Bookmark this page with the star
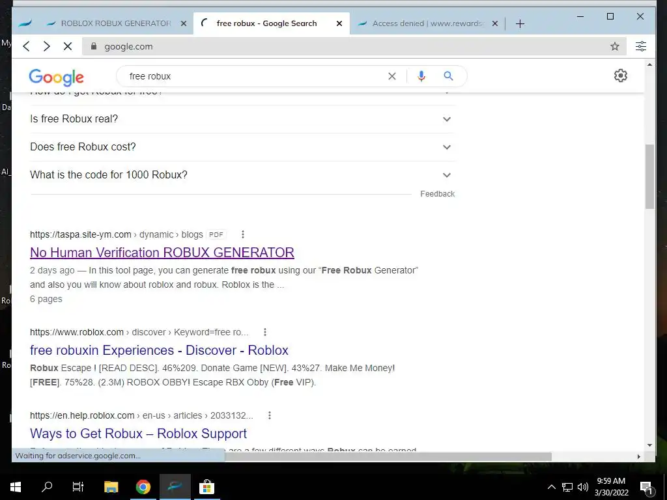Image resolution: width=667 pixels, height=500 pixels. point(615,46)
